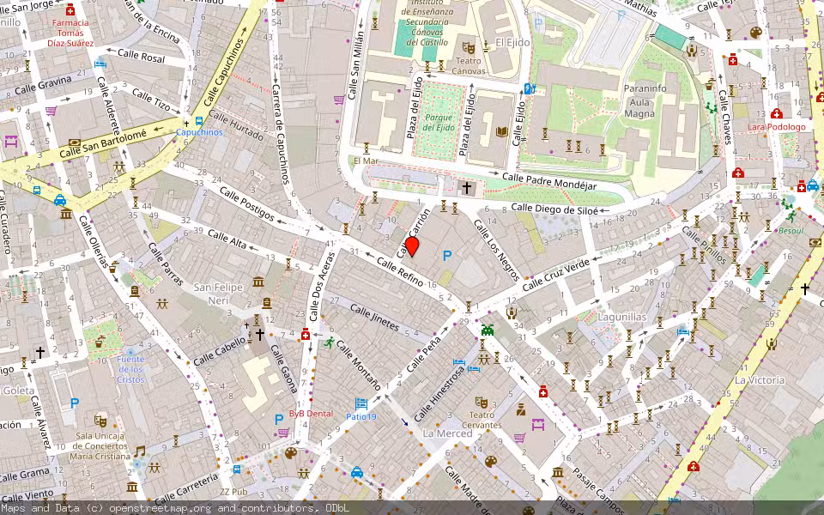Click the red first-aid icon near Lara Podologo

click(777, 114)
